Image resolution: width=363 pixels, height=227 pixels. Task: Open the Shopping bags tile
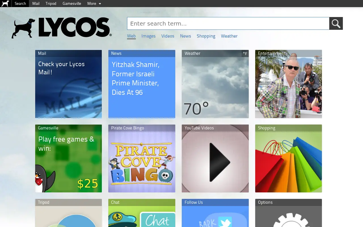click(x=288, y=158)
